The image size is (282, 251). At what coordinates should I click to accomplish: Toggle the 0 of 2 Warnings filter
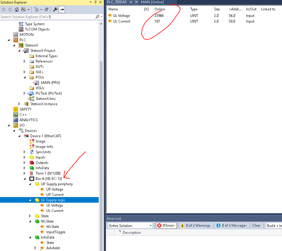pos(195,226)
